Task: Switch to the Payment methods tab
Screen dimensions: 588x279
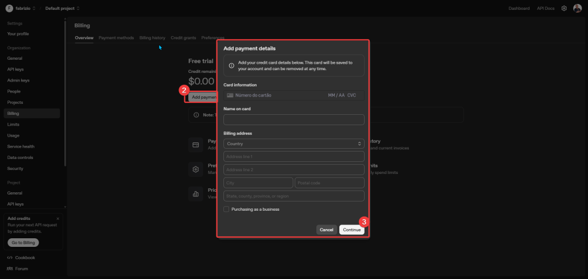Action: point(116,38)
